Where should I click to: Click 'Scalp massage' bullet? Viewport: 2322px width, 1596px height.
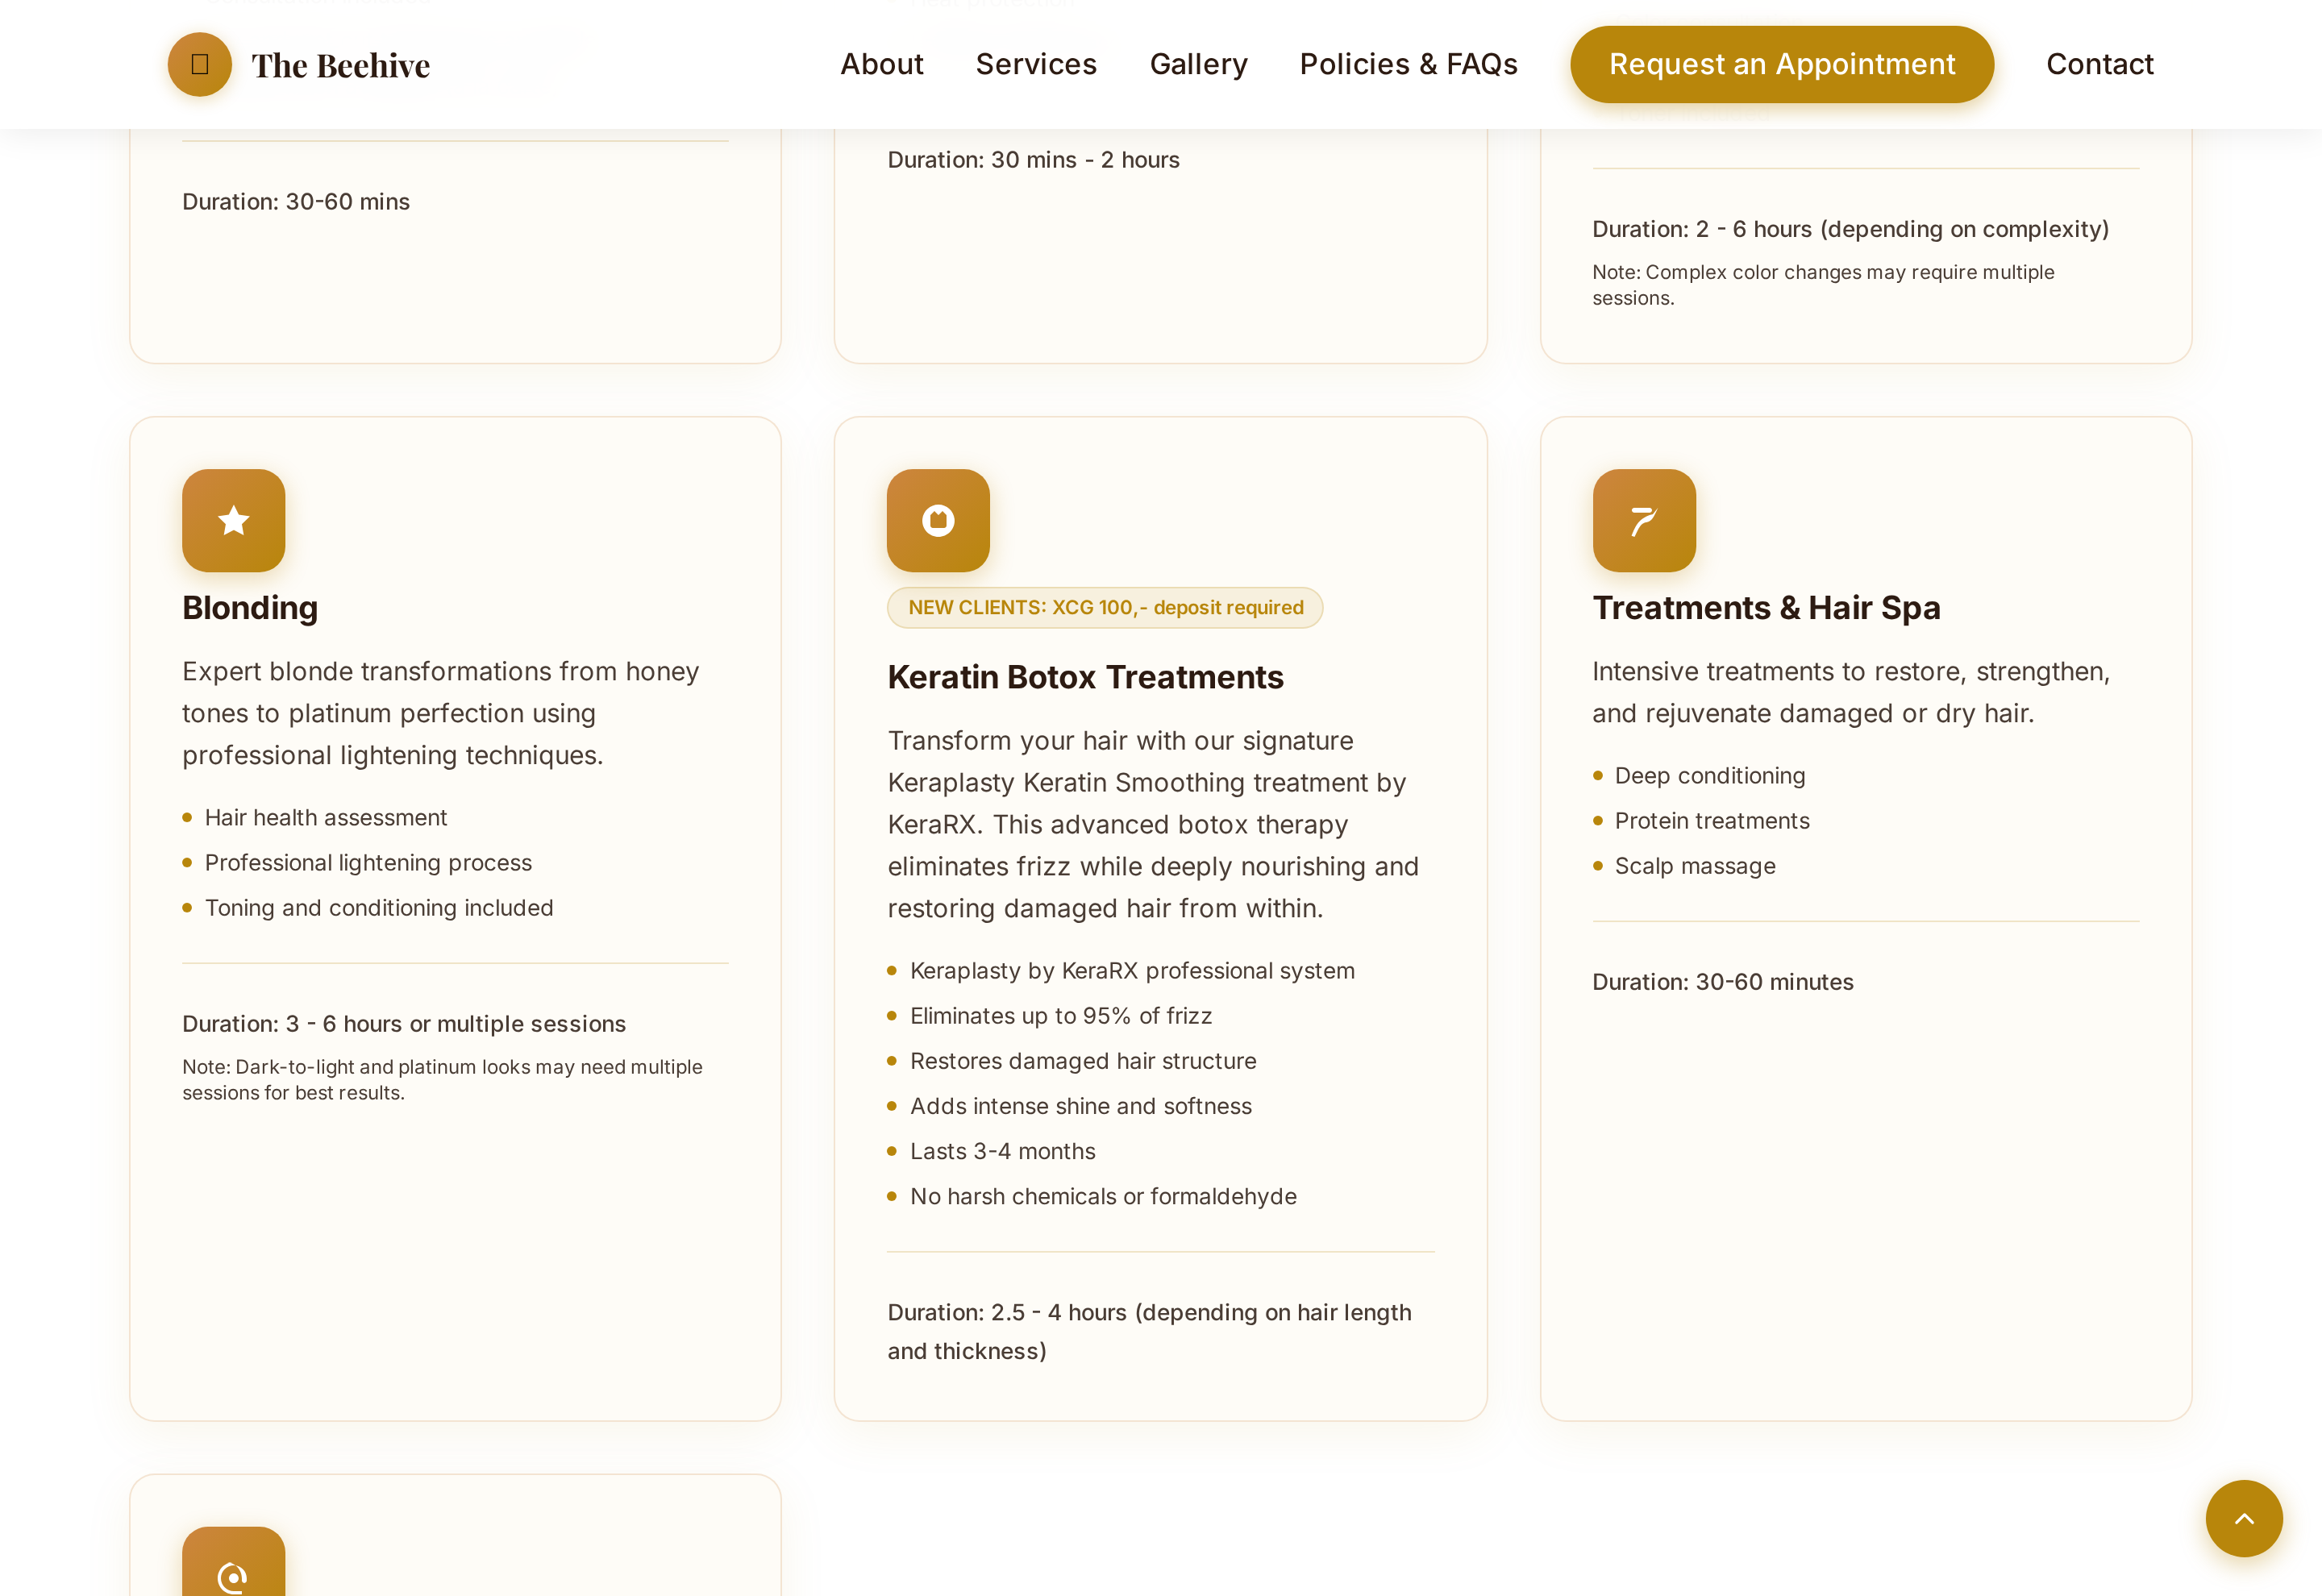pos(1695,865)
